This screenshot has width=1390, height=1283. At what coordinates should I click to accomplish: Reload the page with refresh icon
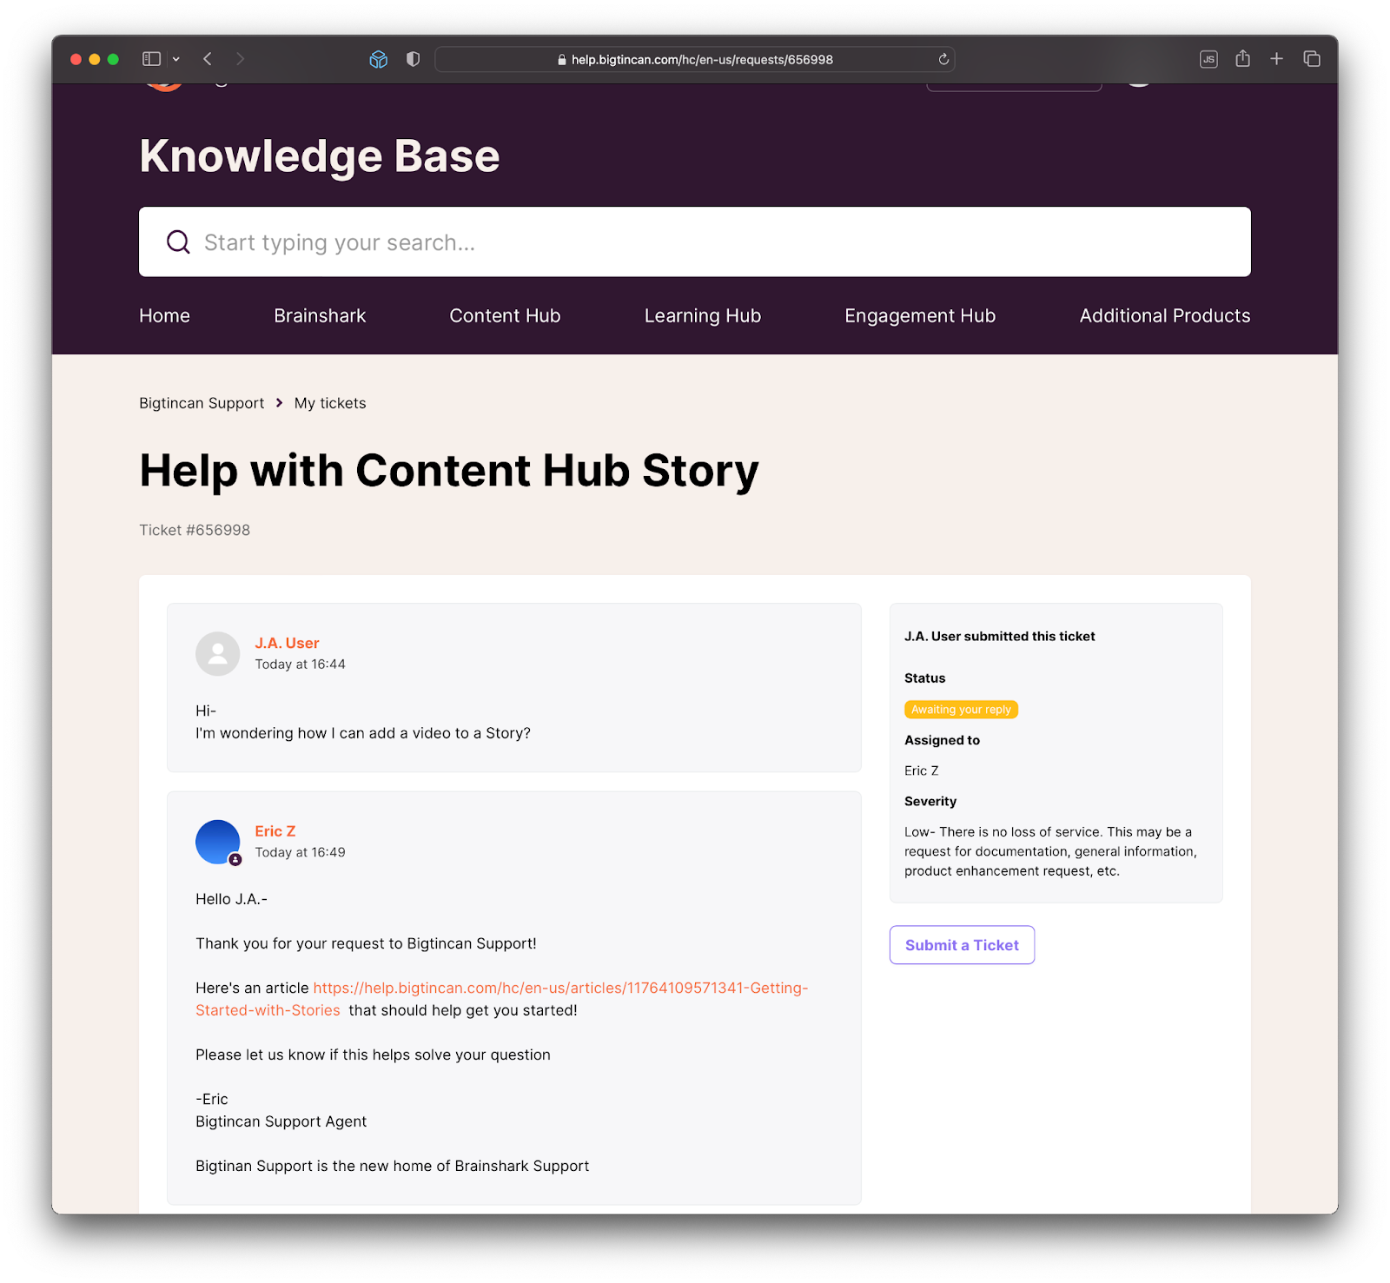point(943,59)
